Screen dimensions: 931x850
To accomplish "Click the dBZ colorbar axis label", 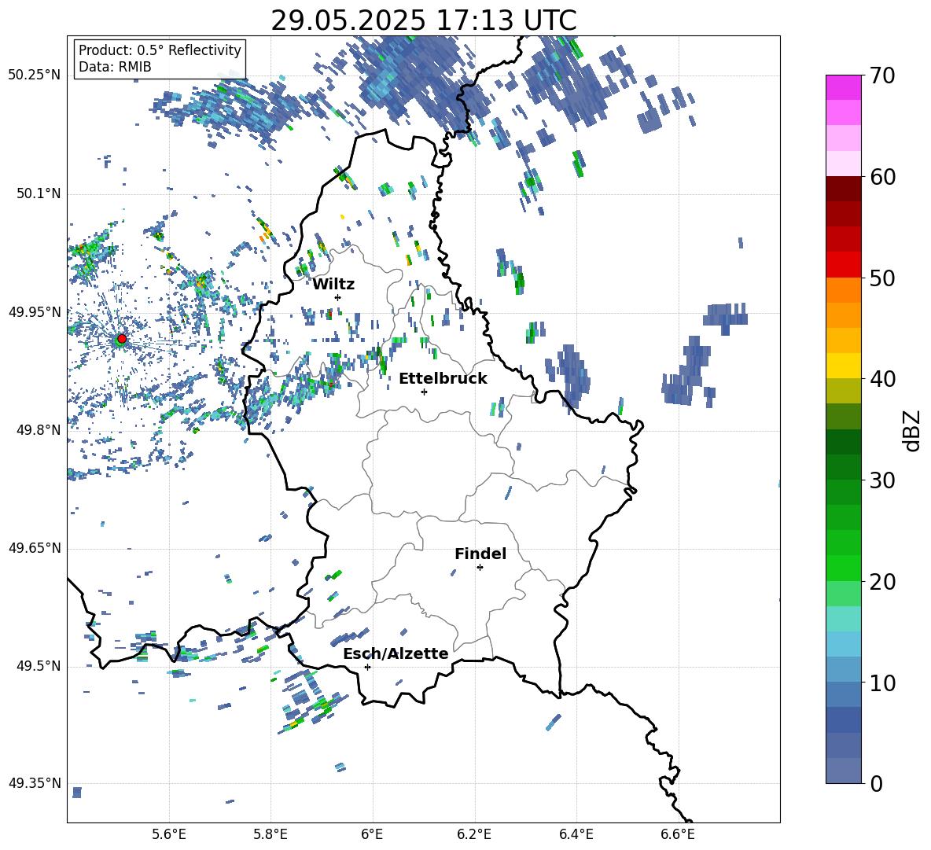I will point(913,430).
